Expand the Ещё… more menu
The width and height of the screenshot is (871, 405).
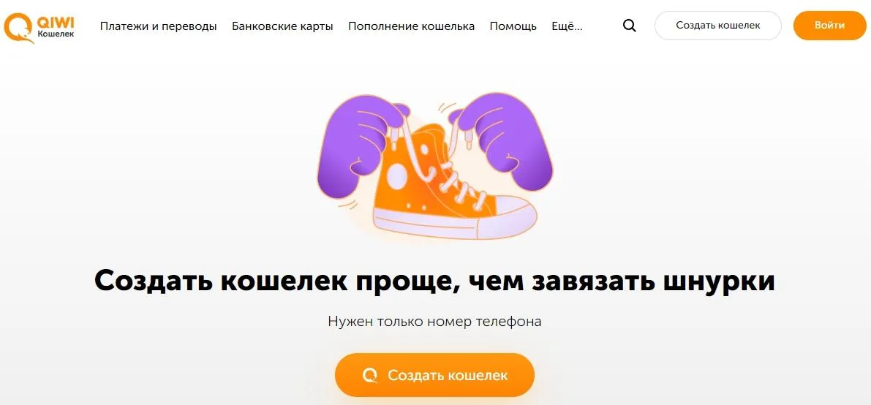[x=567, y=26]
